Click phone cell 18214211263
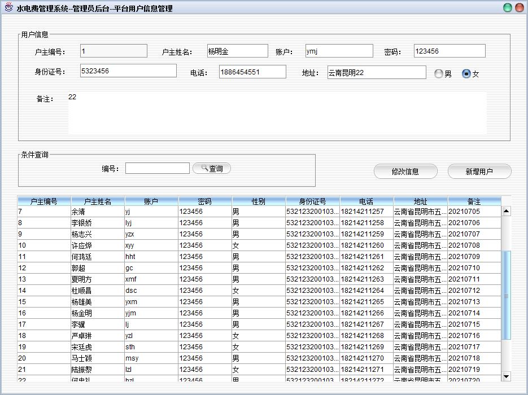 [x=366, y=279]
